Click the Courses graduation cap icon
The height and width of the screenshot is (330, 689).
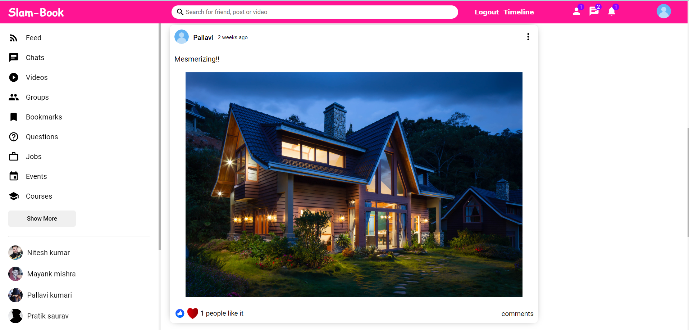tap(14, 196)
